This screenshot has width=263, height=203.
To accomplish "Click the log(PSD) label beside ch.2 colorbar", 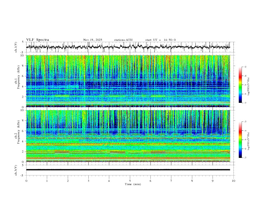I will click(248, 141).
